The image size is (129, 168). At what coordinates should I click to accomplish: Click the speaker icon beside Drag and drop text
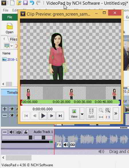point(101,152)
